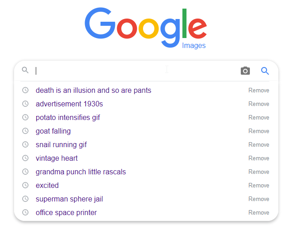Select the 'superman sphere jail' suggestion

69,199
